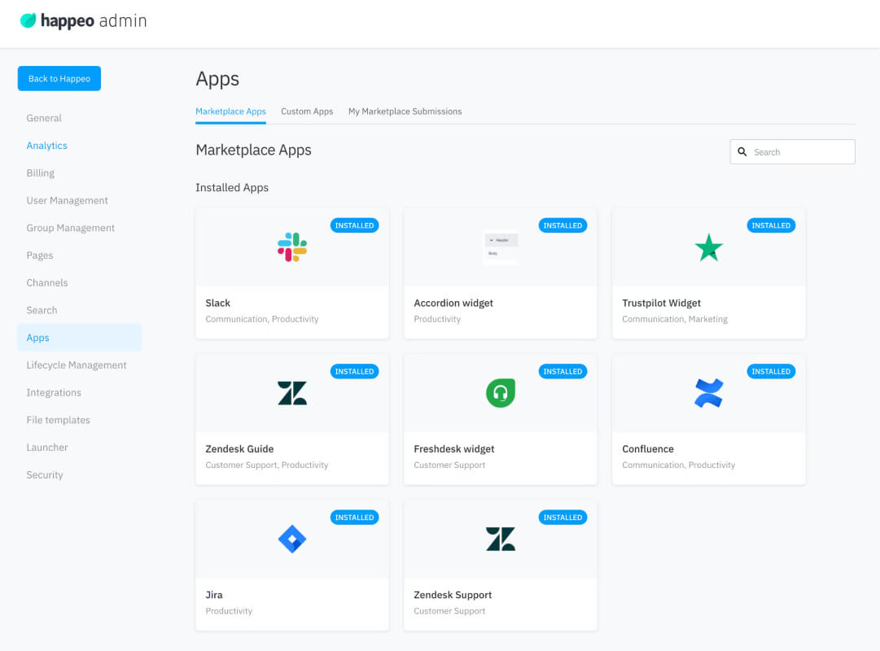The width and height of the screenshot is (880, 651).
Task: Open My Marketplace Submissions tab
Action: tap(405, 111)
